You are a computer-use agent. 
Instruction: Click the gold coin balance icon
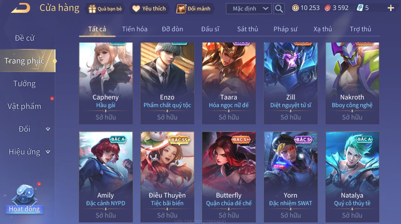tap(295, 8)
